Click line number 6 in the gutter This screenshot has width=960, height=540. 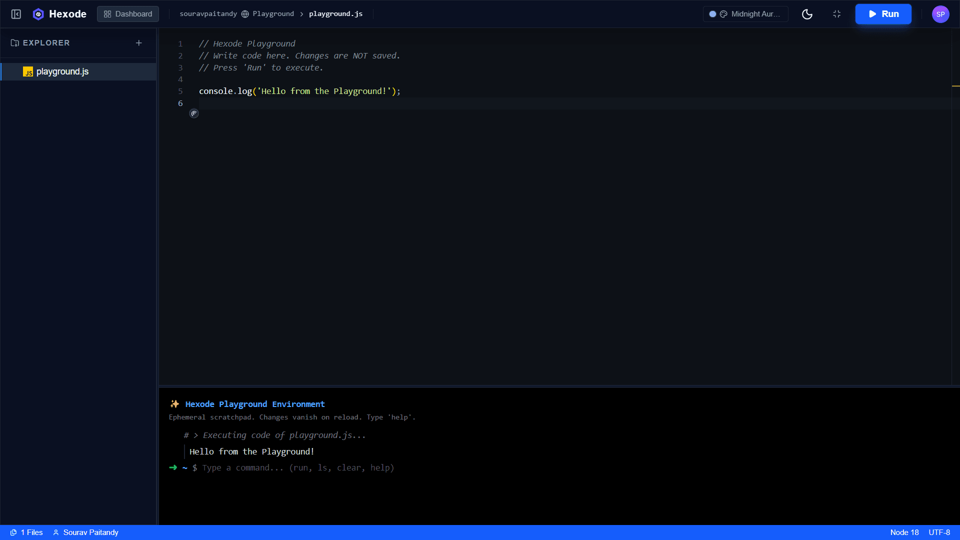pos(180,103)
